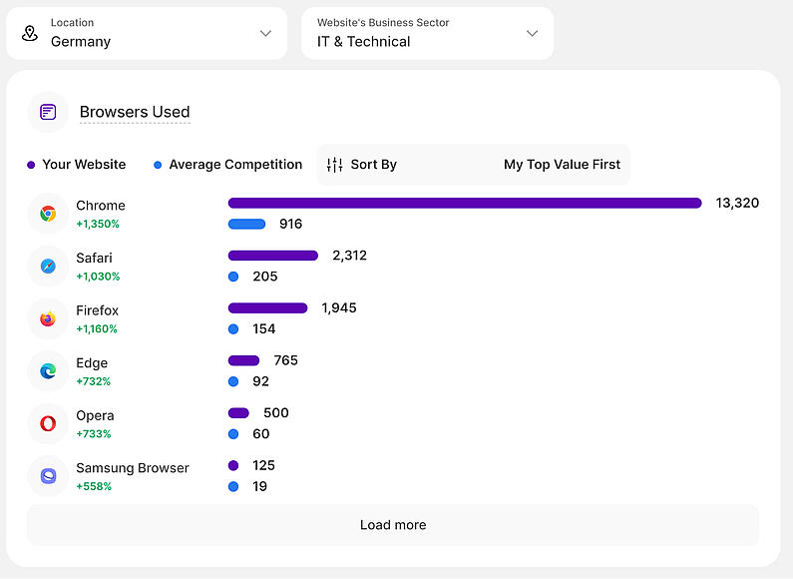Select the Firefox row label
Viewport: 793px width, 579px height.
coord(97,310)
